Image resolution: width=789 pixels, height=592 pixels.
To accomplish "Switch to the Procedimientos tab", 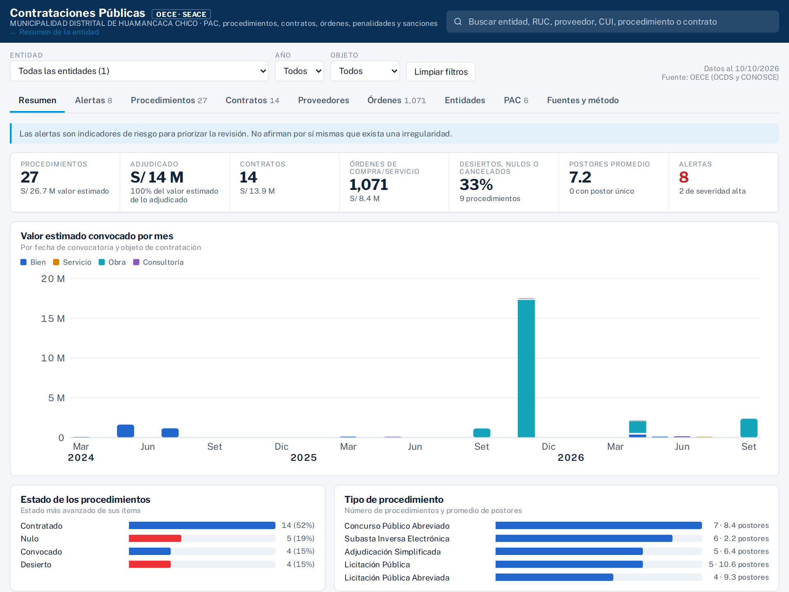I will coord(169,100).
